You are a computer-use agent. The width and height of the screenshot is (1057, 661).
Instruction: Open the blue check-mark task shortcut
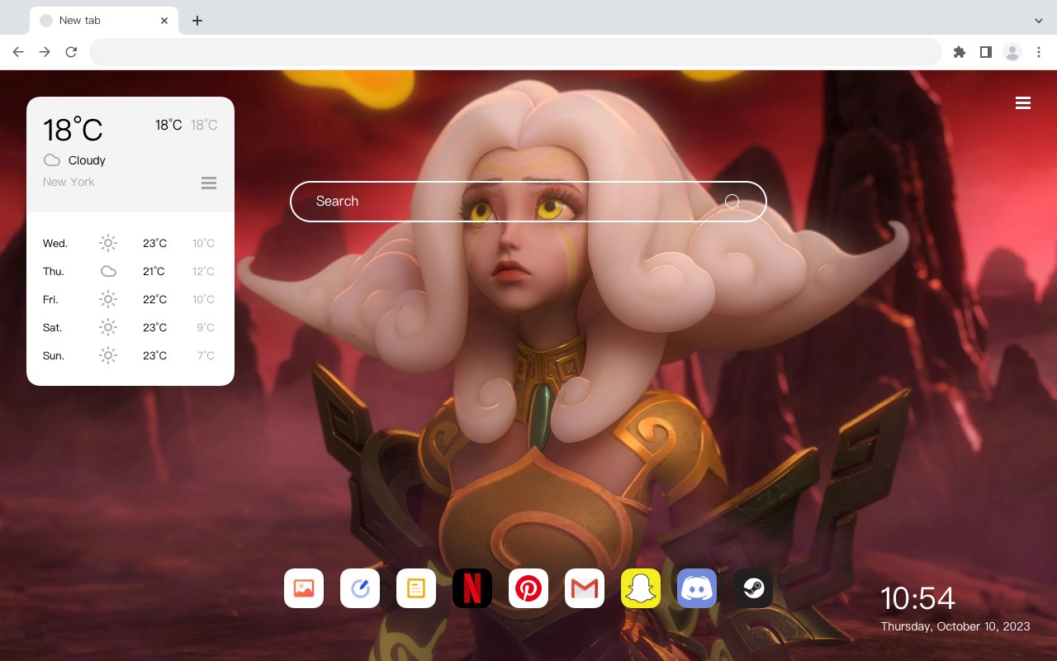[360, 588]
